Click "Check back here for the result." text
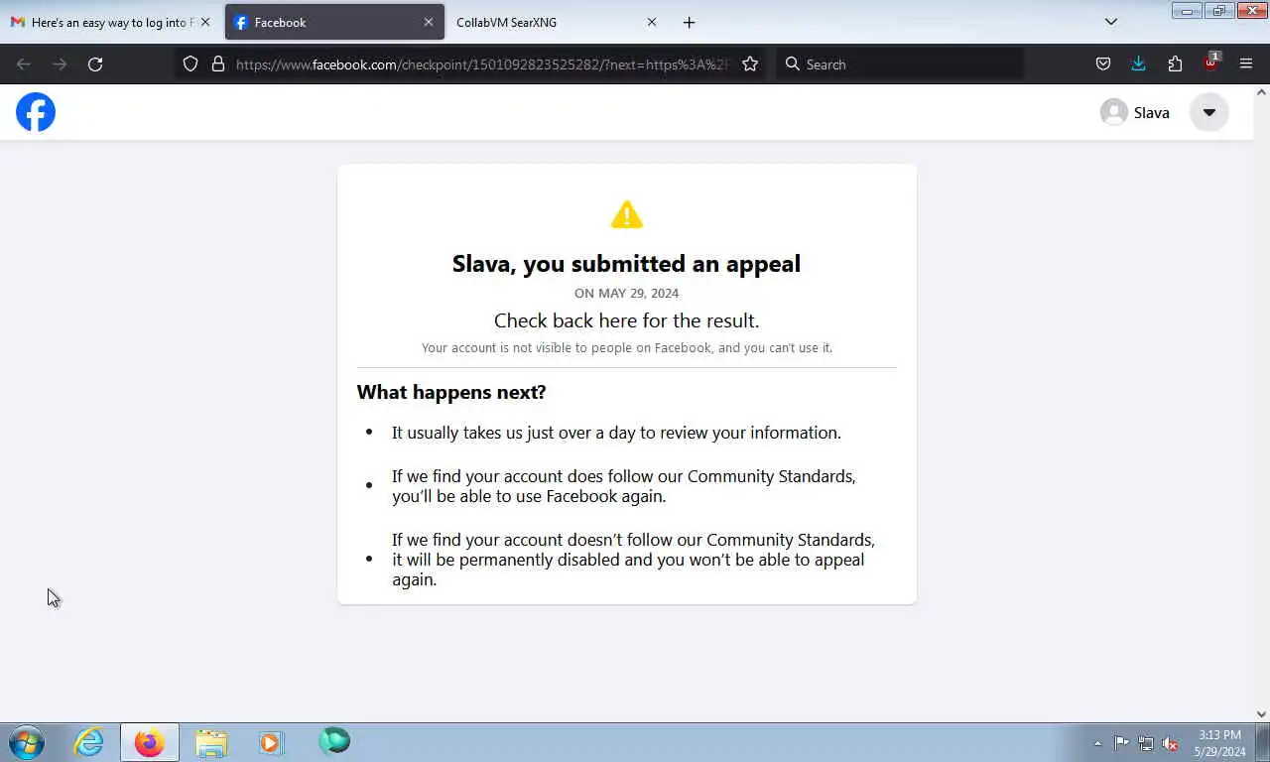 pyautogui.click(x=627, y=320)
